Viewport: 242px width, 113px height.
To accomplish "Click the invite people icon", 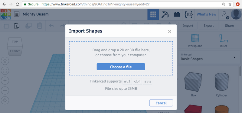I will pos(225,15).
